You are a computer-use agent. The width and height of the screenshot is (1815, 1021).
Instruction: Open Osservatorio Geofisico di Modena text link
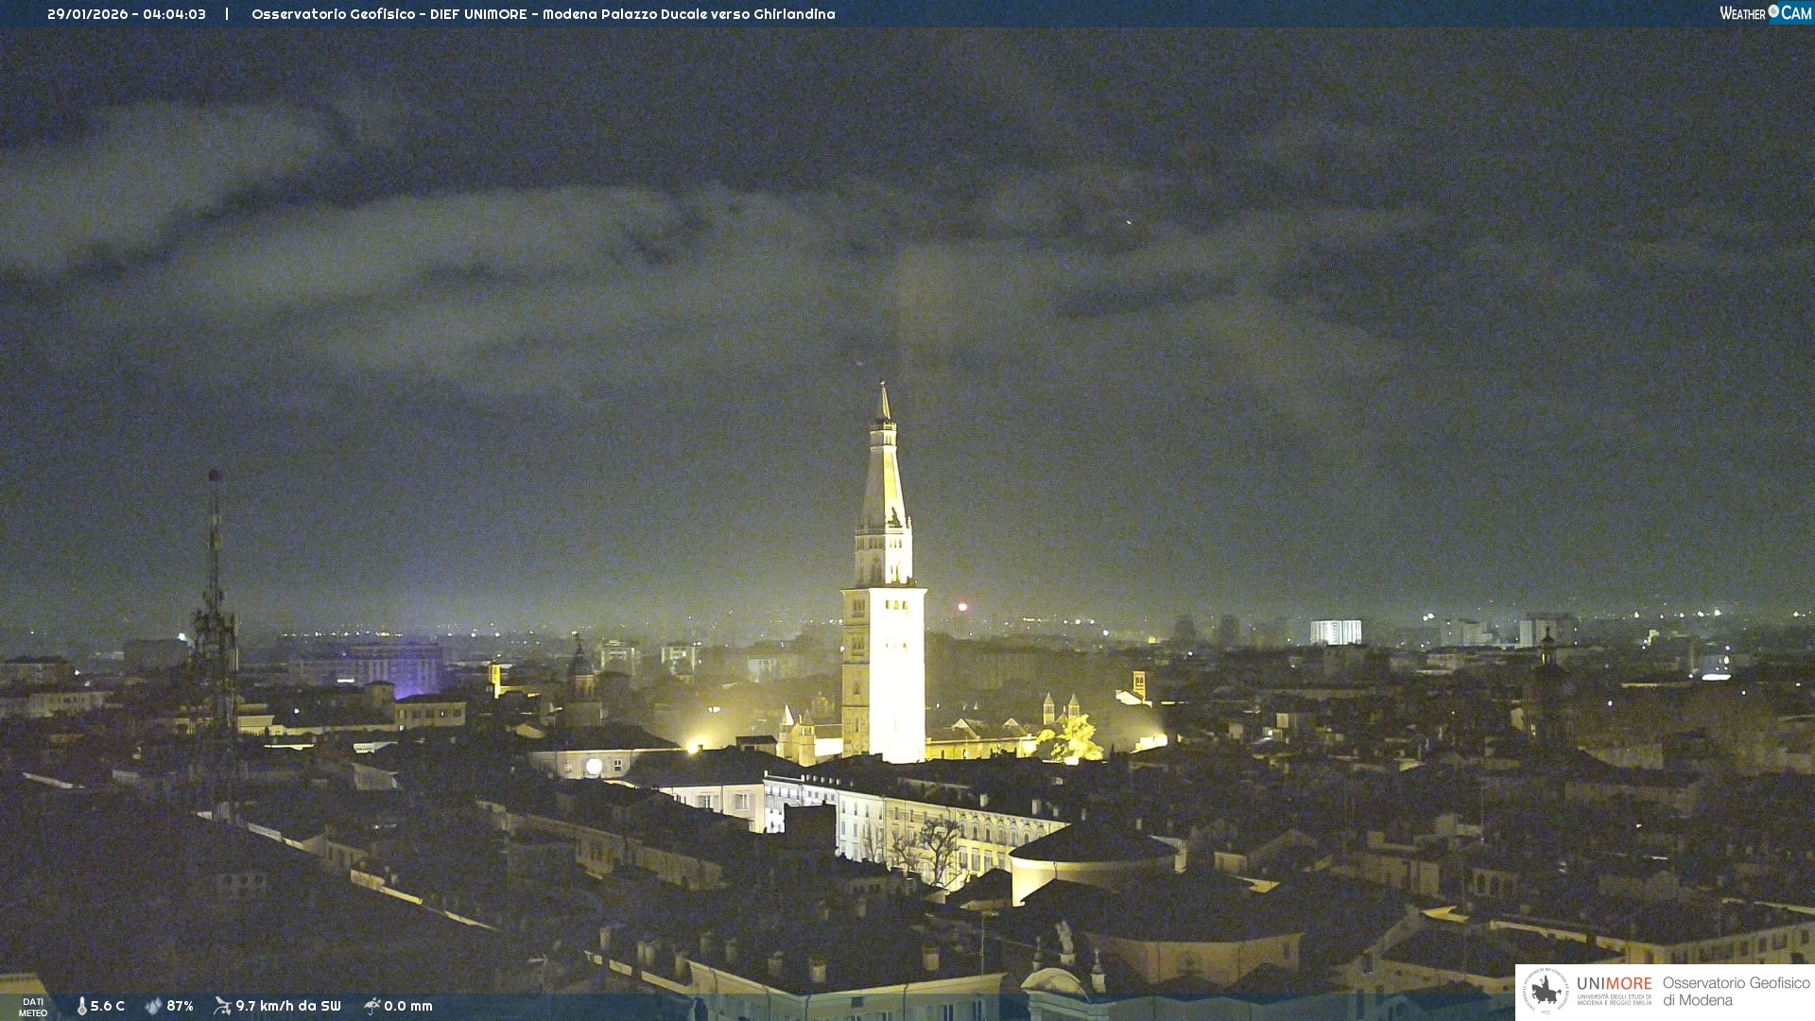(1736, 992)
